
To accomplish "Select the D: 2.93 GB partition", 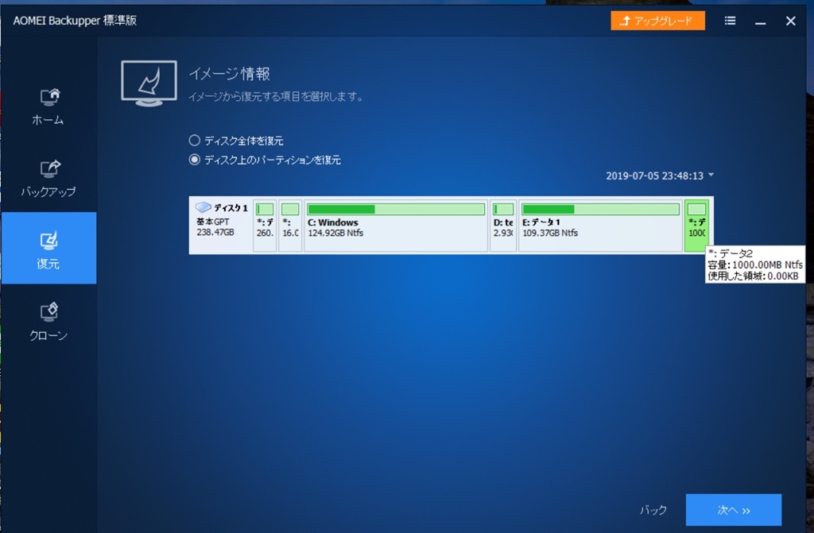I will pyautogui.click(x=503, y=226).
